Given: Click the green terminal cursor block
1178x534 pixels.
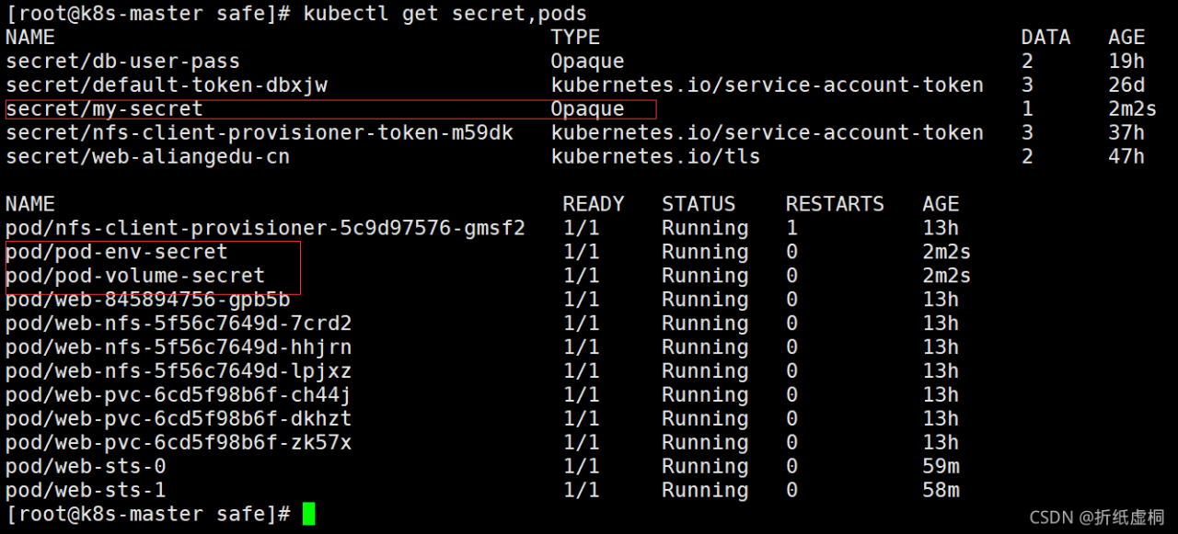Looking at the screenshot, I should (x=308, y=514).
